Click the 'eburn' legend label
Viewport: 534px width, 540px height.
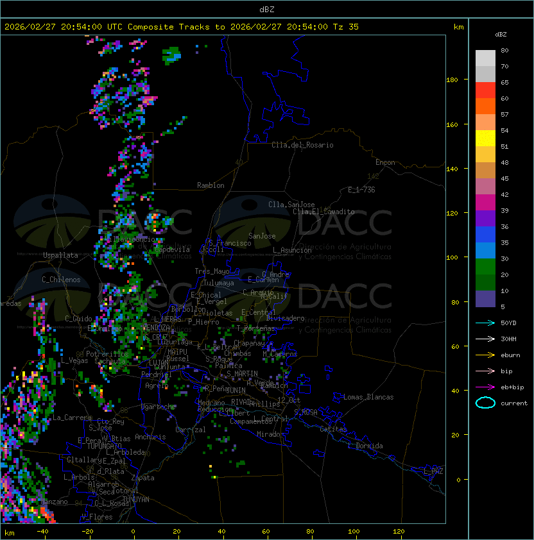510,355
